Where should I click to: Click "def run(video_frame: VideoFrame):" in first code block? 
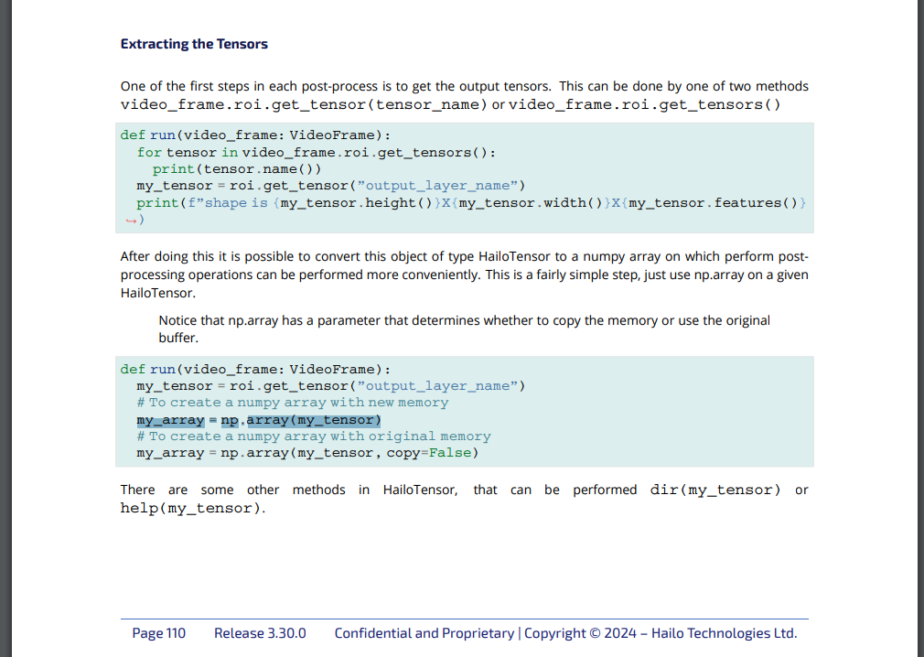point(255,135)
